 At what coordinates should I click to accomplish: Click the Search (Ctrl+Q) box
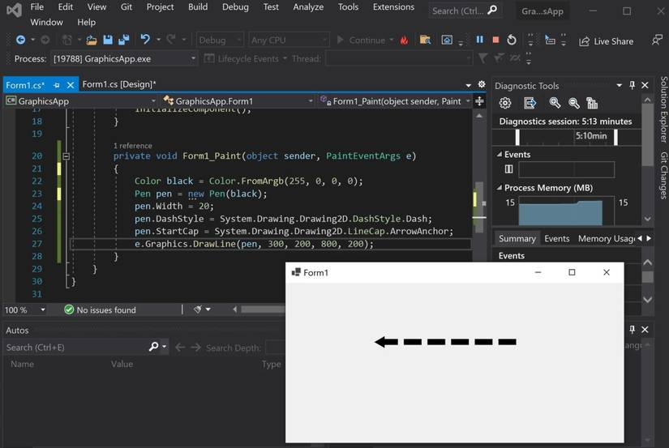465,11
